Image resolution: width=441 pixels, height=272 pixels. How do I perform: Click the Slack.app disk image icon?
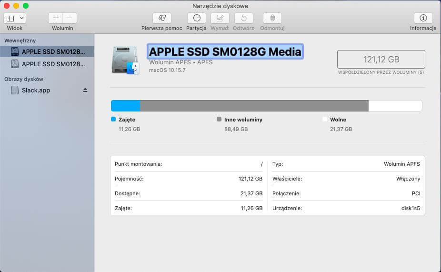[x=15, y=90]
